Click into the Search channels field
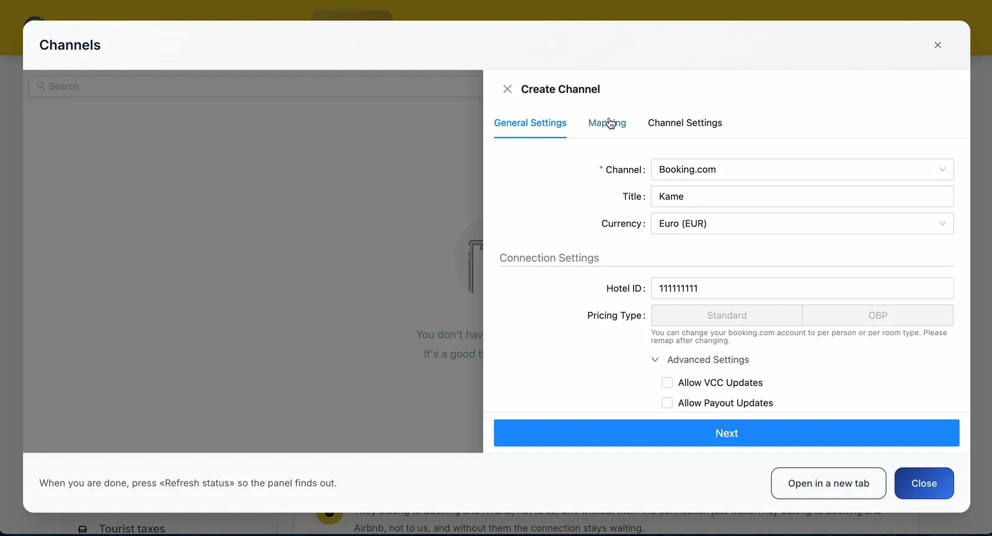Screen dimensions: 992x536 255,86
